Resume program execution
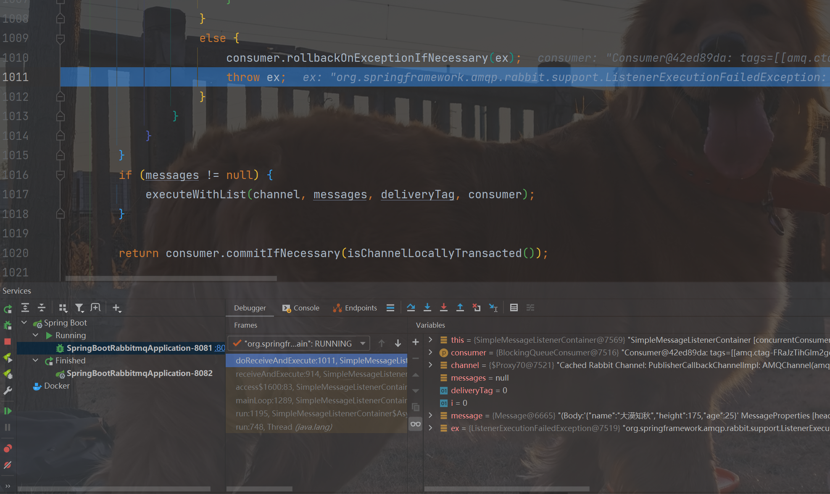This screenshot has height=494, width=830. click(8, 411)
